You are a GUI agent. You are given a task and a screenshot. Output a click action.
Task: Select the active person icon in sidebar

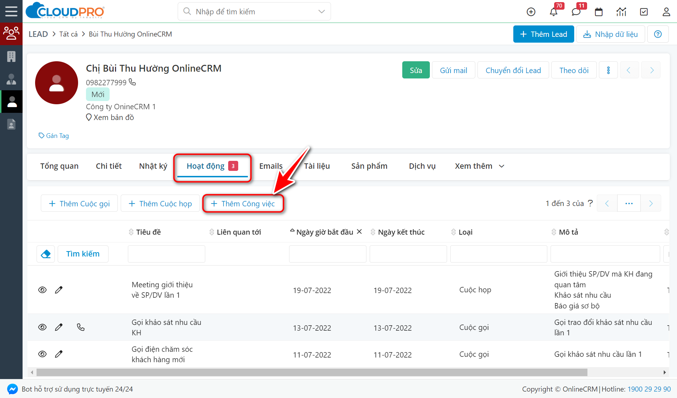(x=12, y=102)
